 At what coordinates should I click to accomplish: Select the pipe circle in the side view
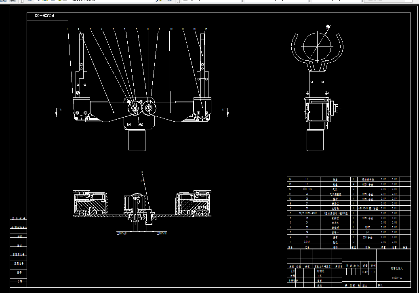click(x=317, y=46)
